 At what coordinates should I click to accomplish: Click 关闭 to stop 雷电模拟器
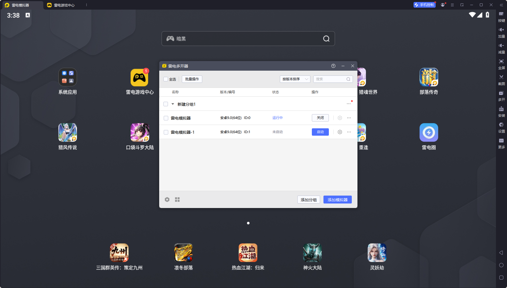320,118
